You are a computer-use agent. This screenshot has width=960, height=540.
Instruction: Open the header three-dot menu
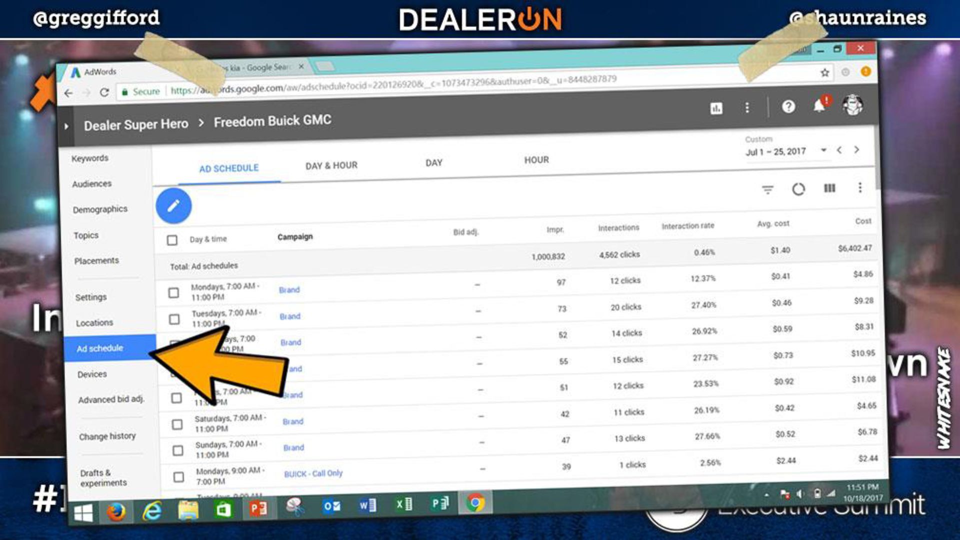[747, 107]
